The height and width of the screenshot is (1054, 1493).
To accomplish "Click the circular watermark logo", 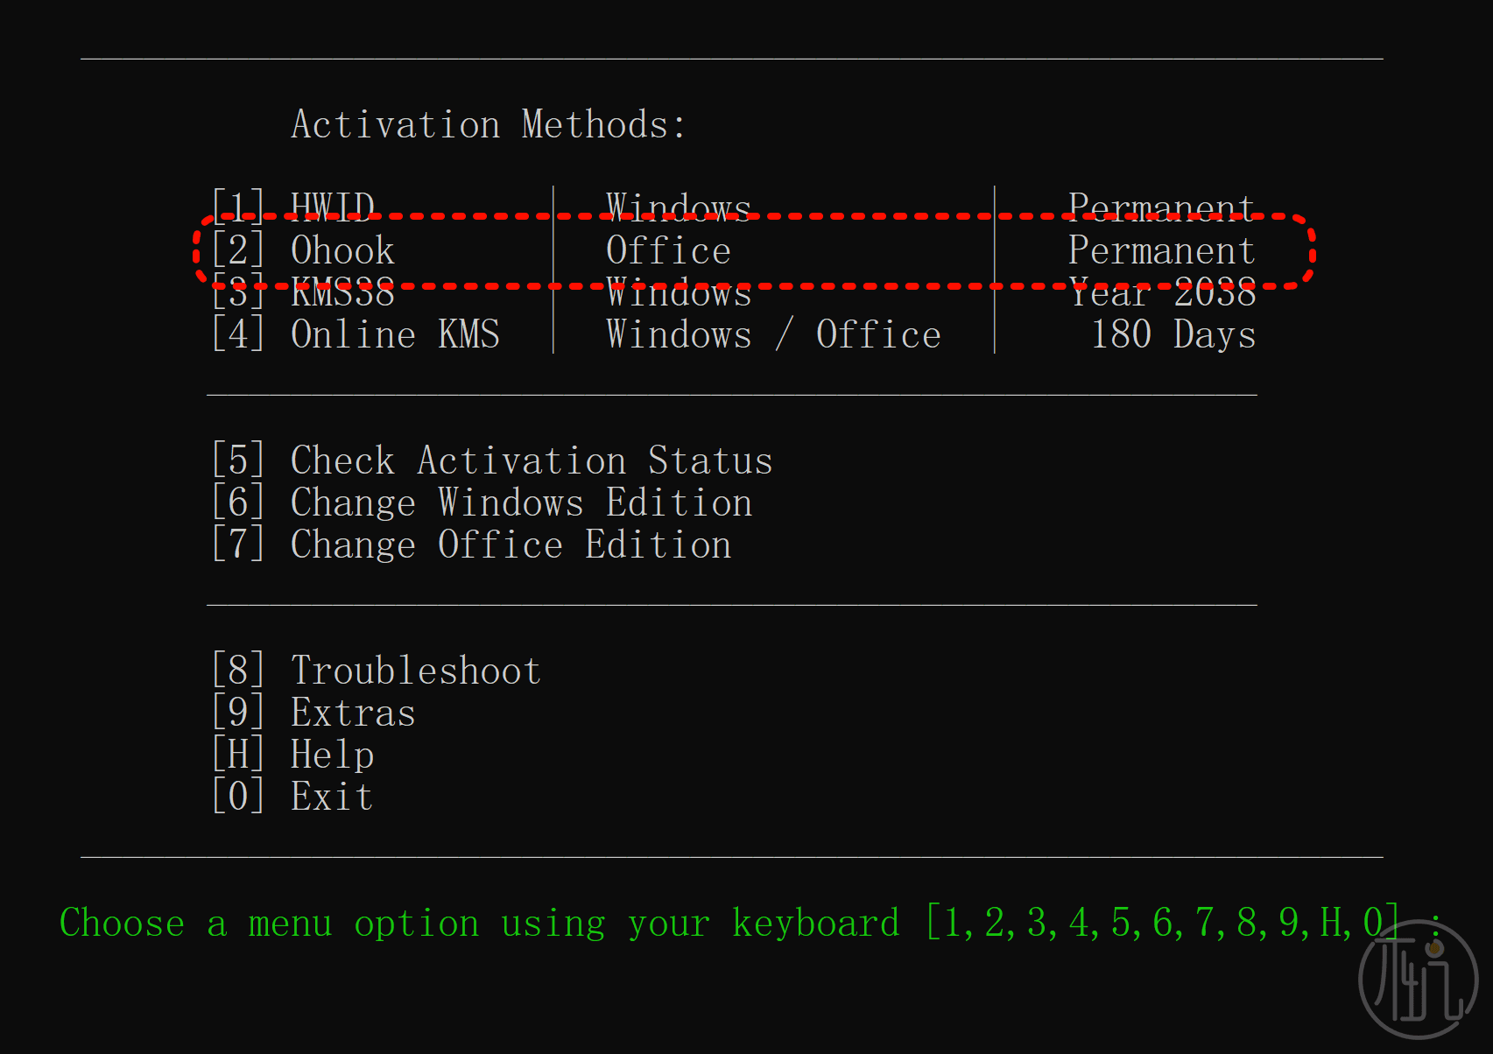I will [x=1418, y=979].
